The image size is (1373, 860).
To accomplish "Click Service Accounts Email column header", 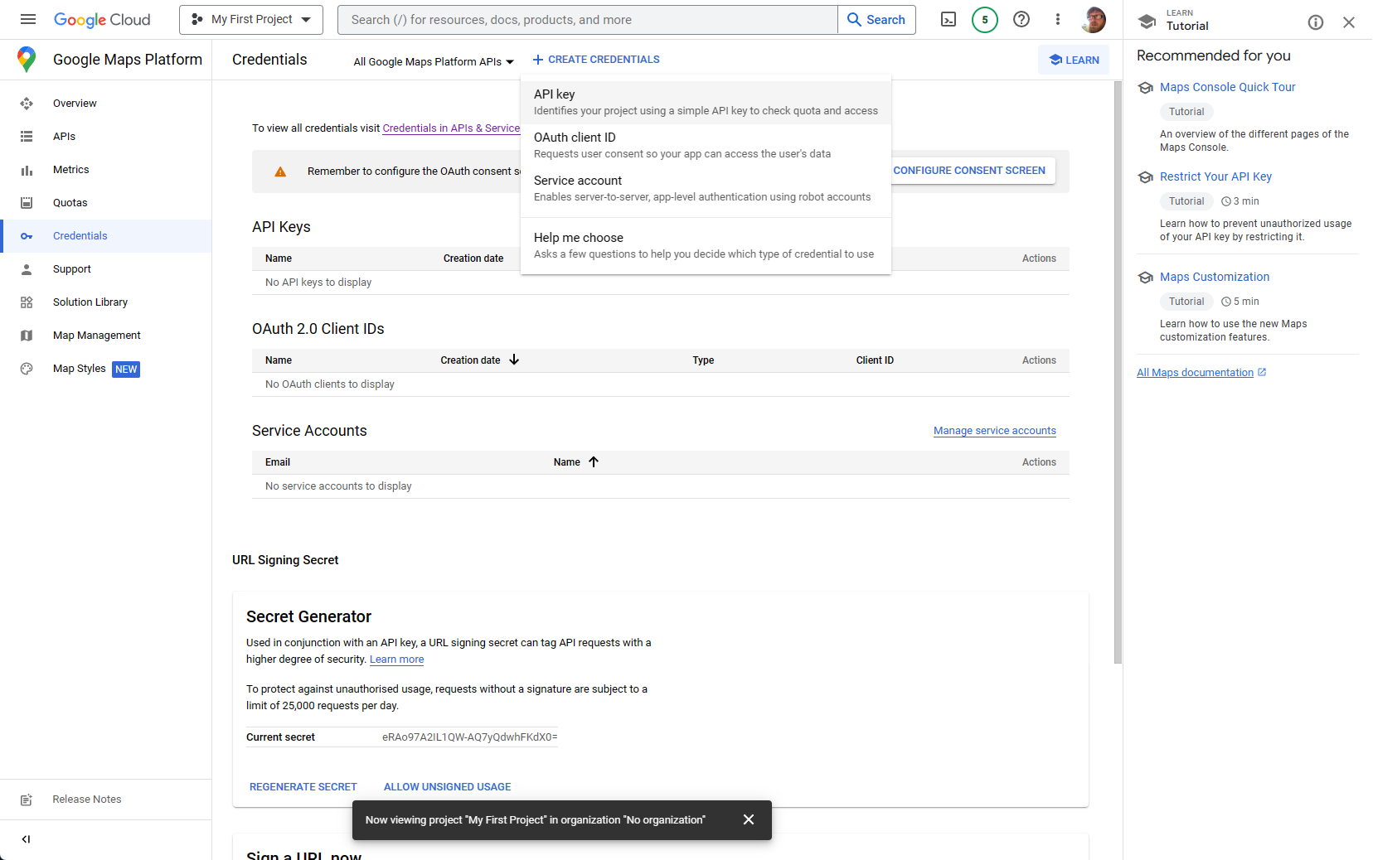I will pos(278,462).
